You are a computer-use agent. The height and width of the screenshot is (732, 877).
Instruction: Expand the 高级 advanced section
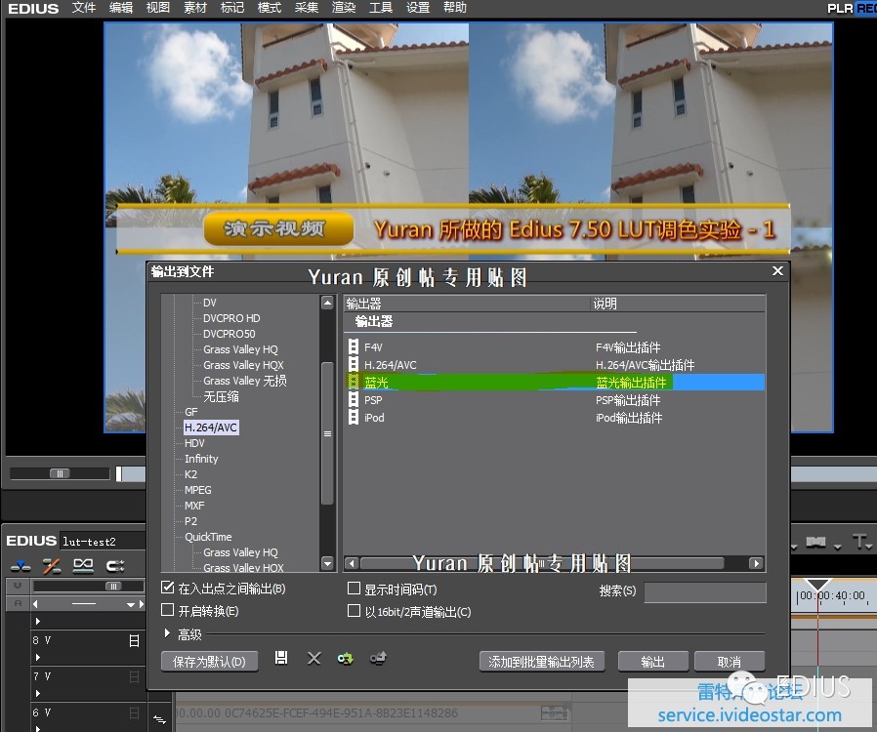[x=168, y=634]
